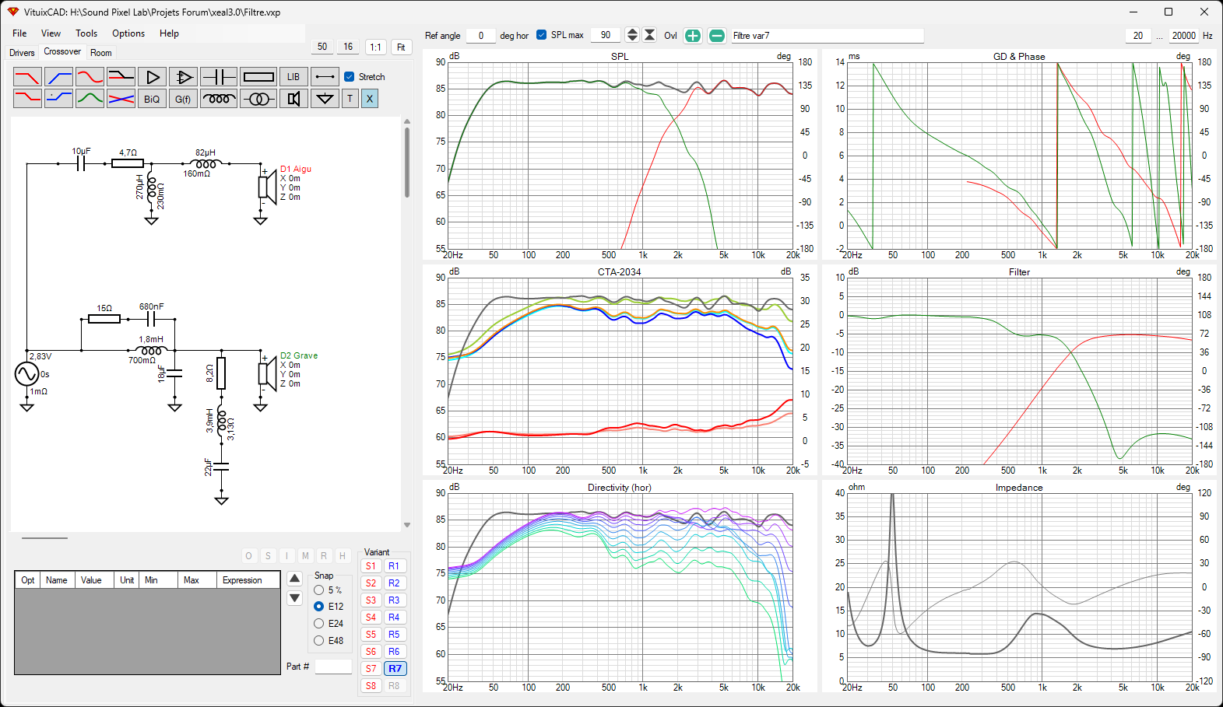This screenshot has height=707, width=1223.
Task: Add an inductor coil component
Action: (219, 99)
